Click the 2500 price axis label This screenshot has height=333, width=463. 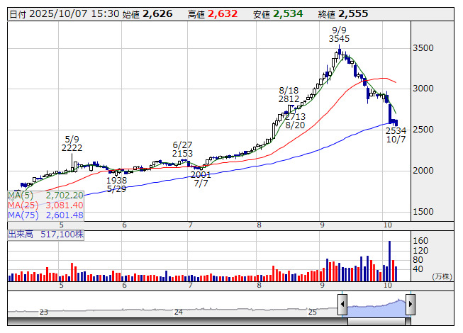(x=423, y=130)
